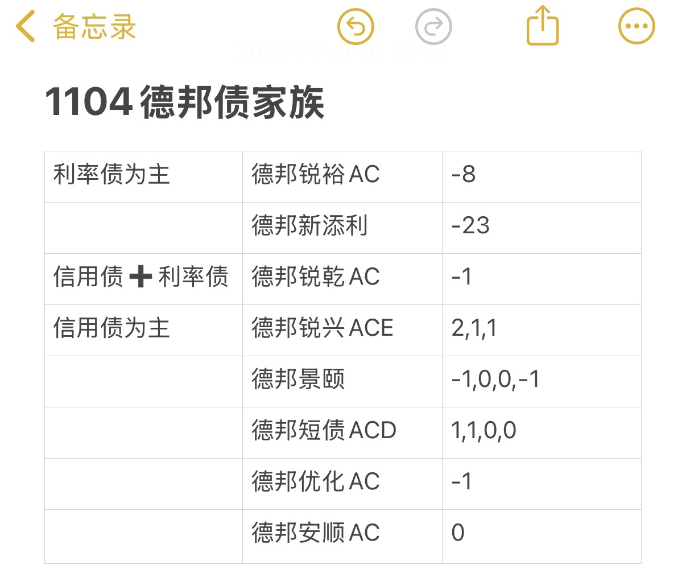
Task: Tap the note title 1104 德邦债家族
Action: coord(184,102)
